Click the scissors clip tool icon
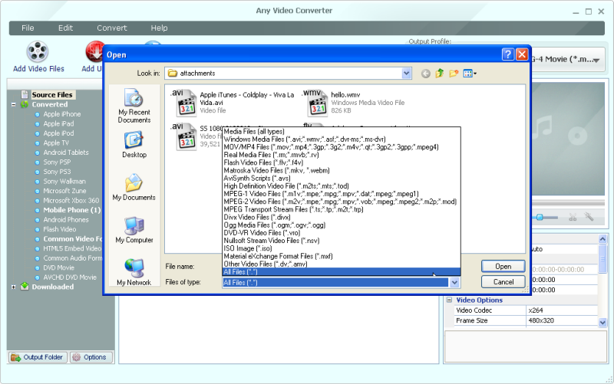The width and height of the screenshot is (614, 384). tap(573, 218)
